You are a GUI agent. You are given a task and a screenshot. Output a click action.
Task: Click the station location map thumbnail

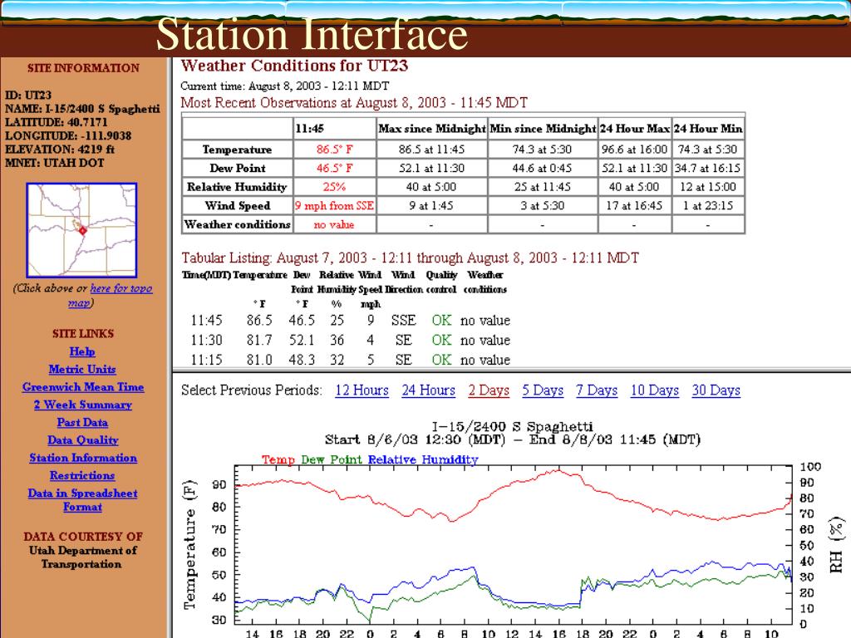tap(81, 230)
